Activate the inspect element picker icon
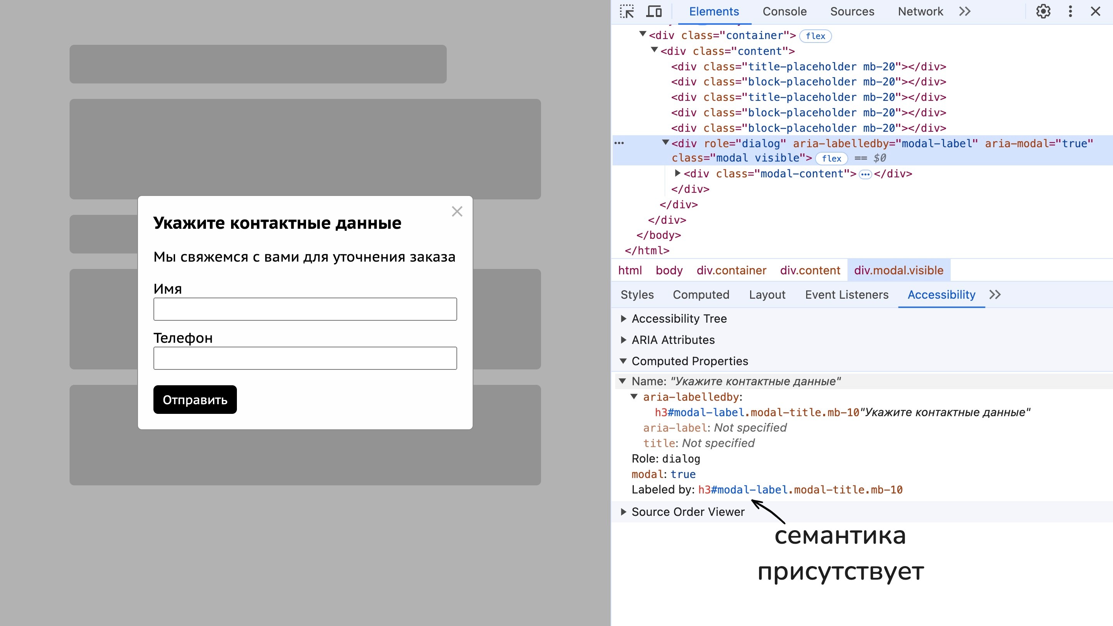Viewport: 1113px width, 626px height. 626,12
